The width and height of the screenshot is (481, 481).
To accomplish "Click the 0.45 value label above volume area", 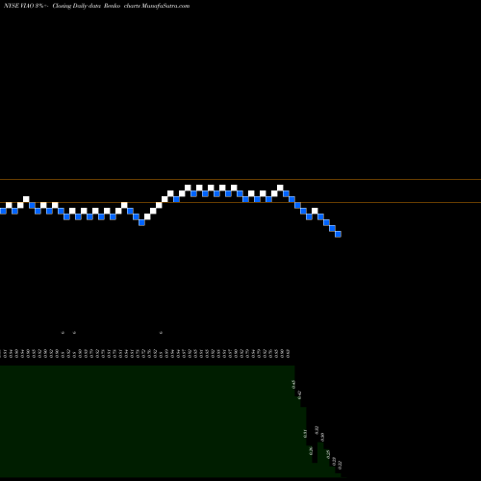I will coord(293,384).
